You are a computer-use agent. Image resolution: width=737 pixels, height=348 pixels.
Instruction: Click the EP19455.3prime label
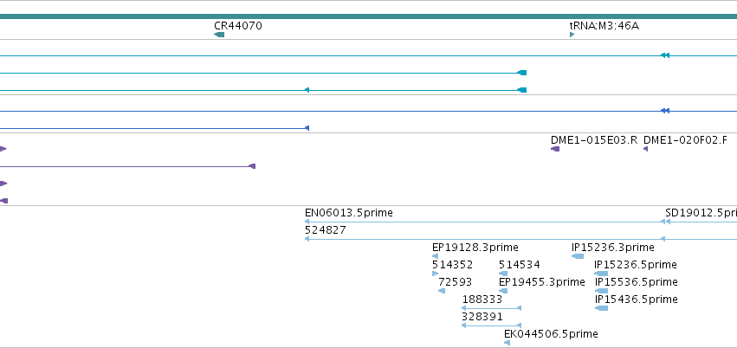click(542, 282)
